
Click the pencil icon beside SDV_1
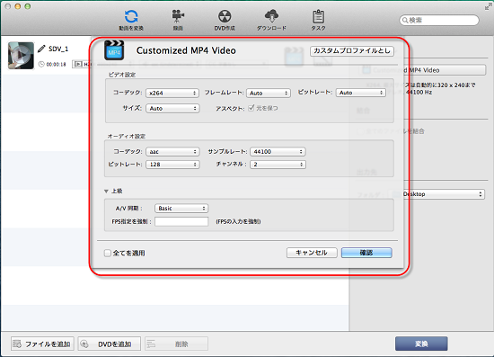41,49
